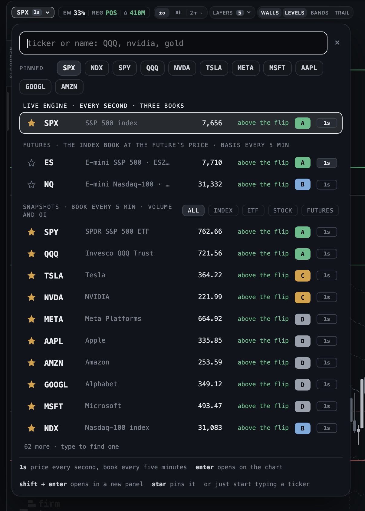Close the ticker search panel
365x511 pixels.
[337, 43]
